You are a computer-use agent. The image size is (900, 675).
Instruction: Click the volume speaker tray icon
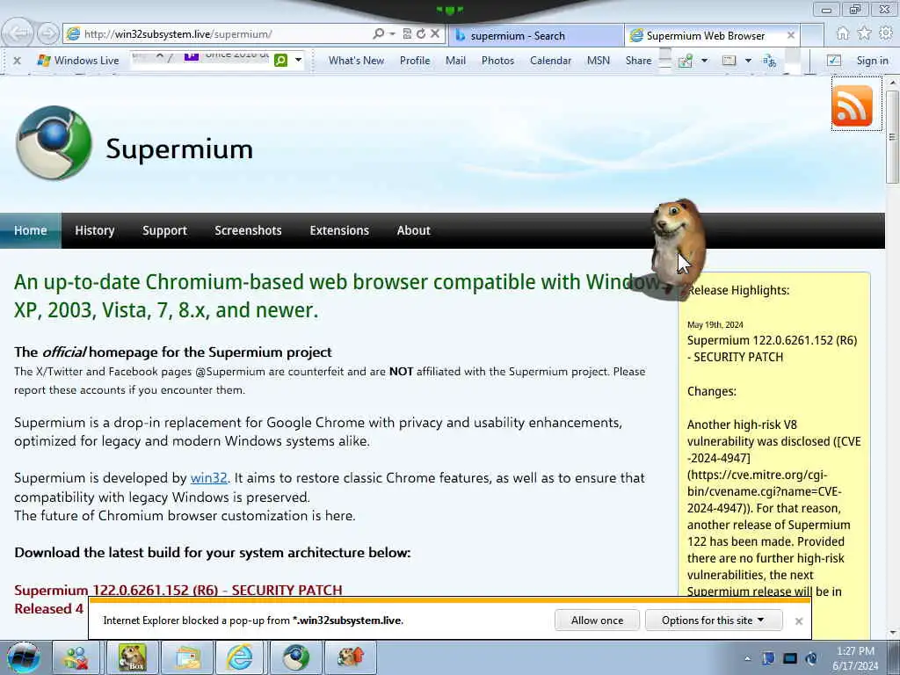click(x=811, y=658)
